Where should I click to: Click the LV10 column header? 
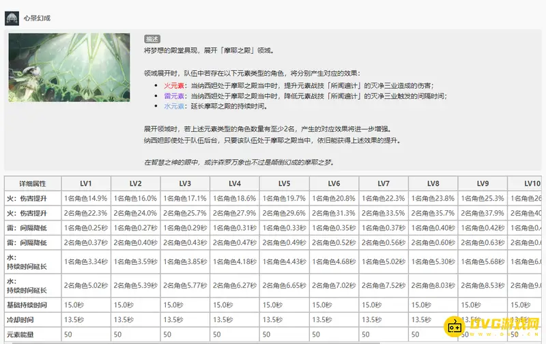pyautogui.click(x=530, y=184)
